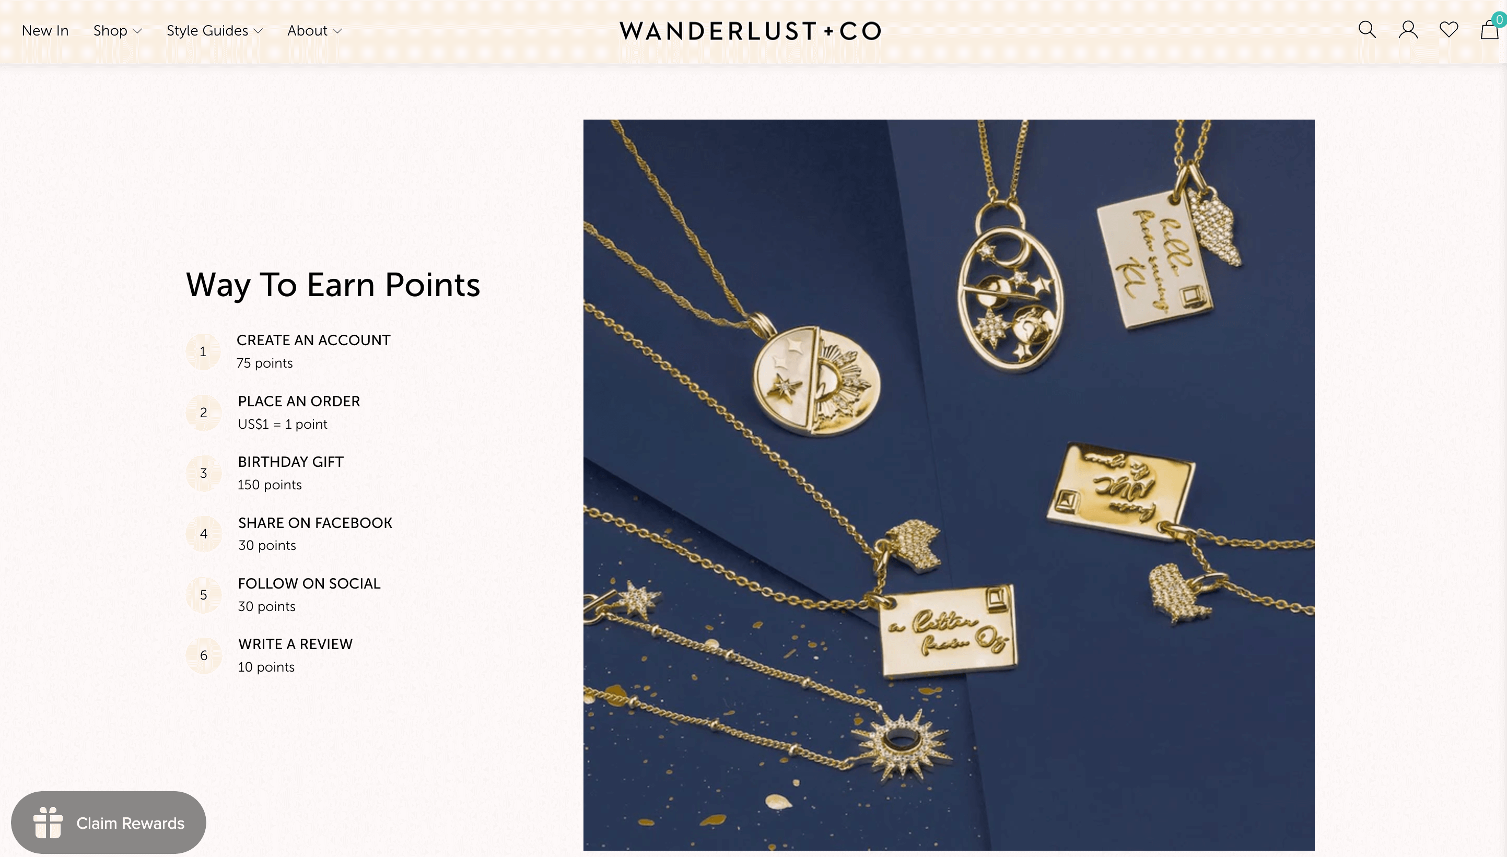1507x857 pixels.
Task: Click the Create An Account link
Action: (x=313, y=339)
